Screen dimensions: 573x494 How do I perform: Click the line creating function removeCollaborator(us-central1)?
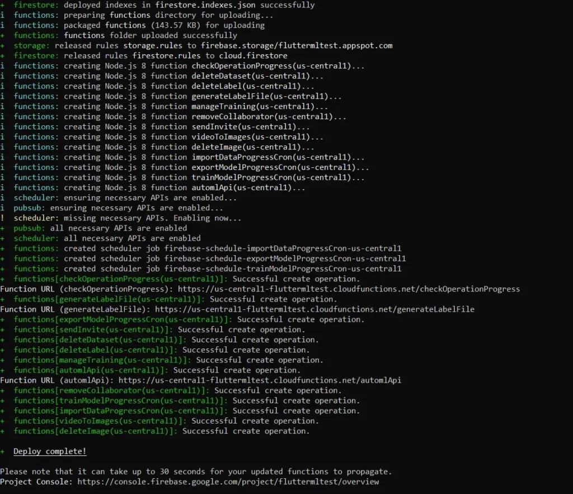[173, 116]
